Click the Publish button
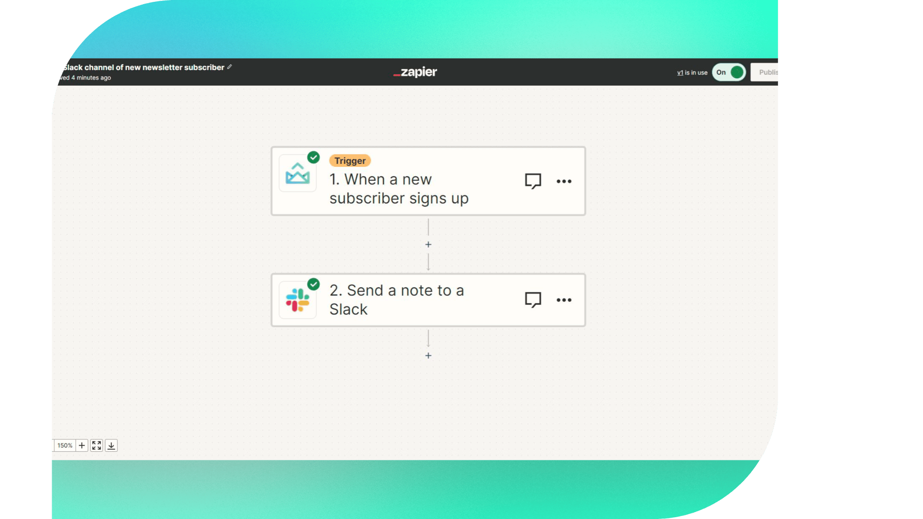 pos(765,72)
